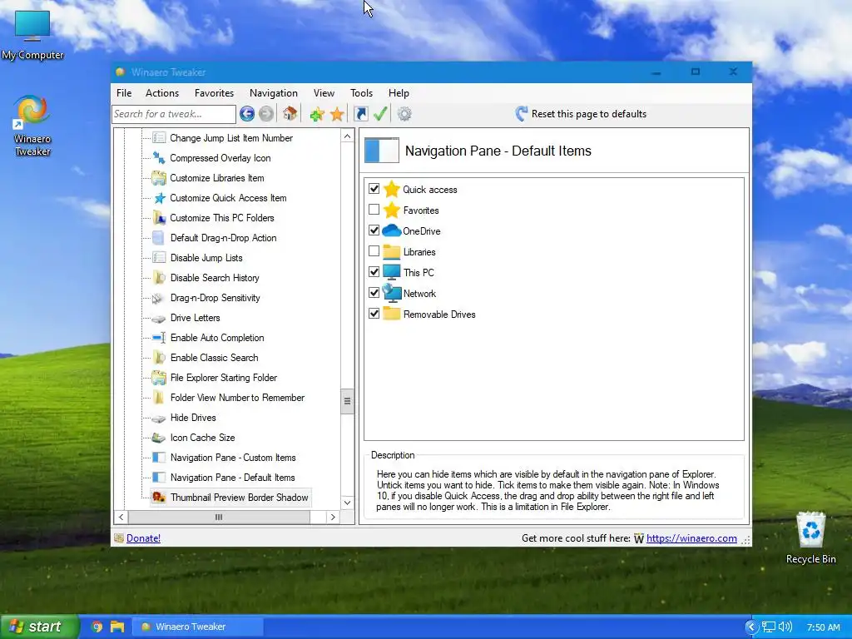
Task: Open My Computer desktop icon
Action: click(x=32, y=35)
